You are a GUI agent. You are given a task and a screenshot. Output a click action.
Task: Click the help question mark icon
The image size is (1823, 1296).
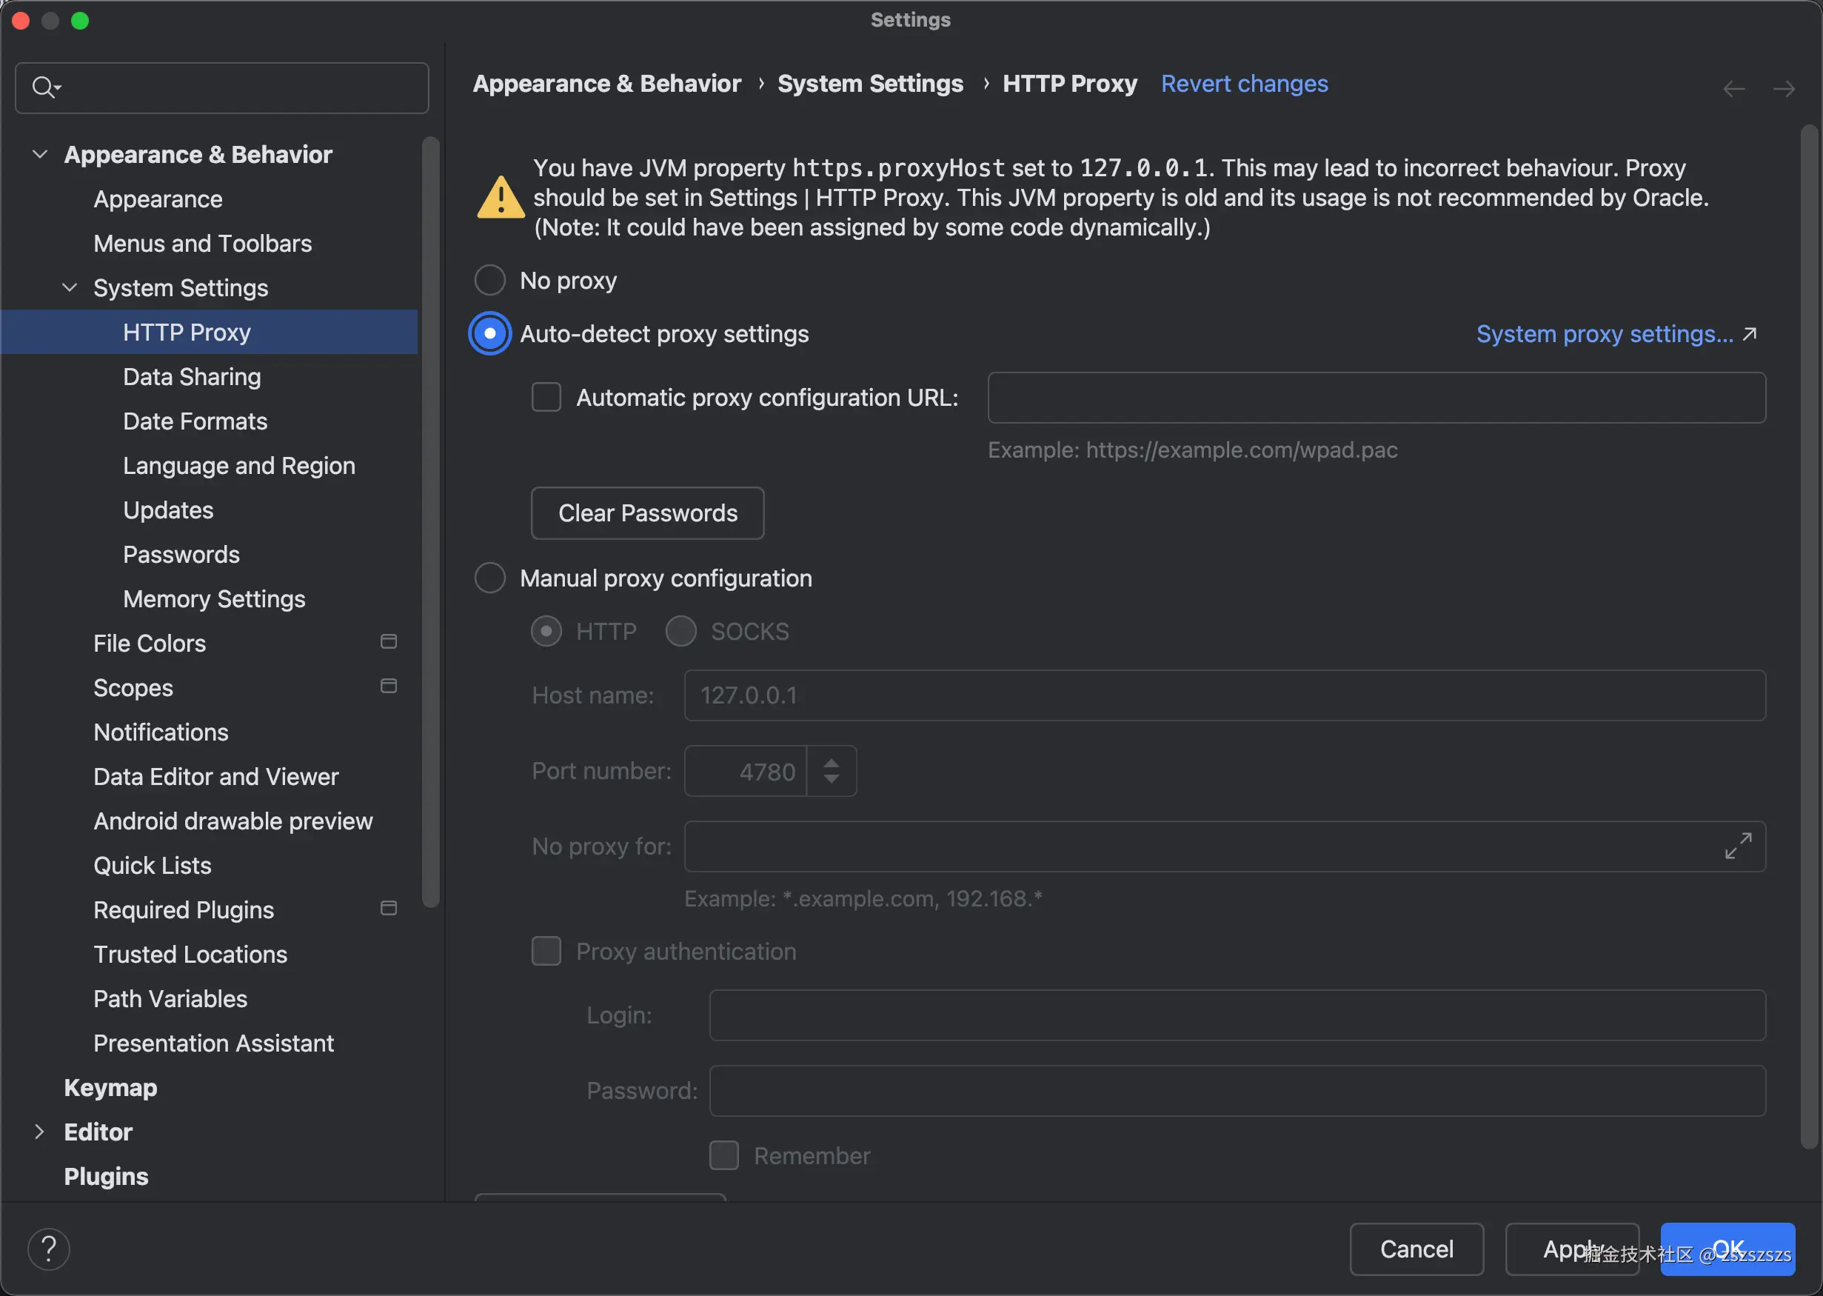49,1248
